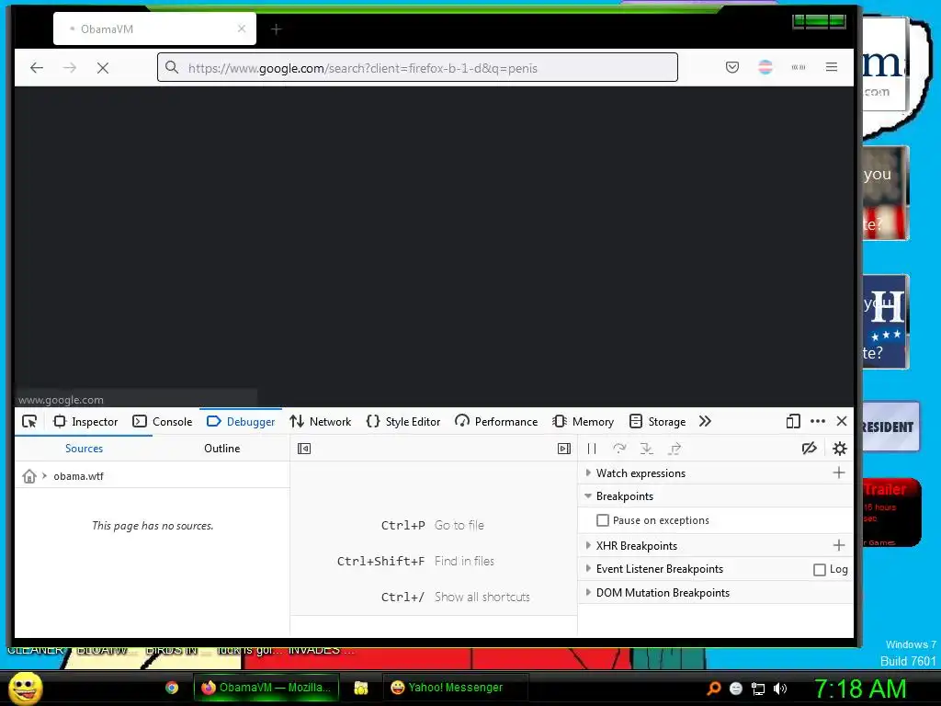Open the Performance tab
Image resolution: width=941 pixels, height=706 pixels.
496,421
